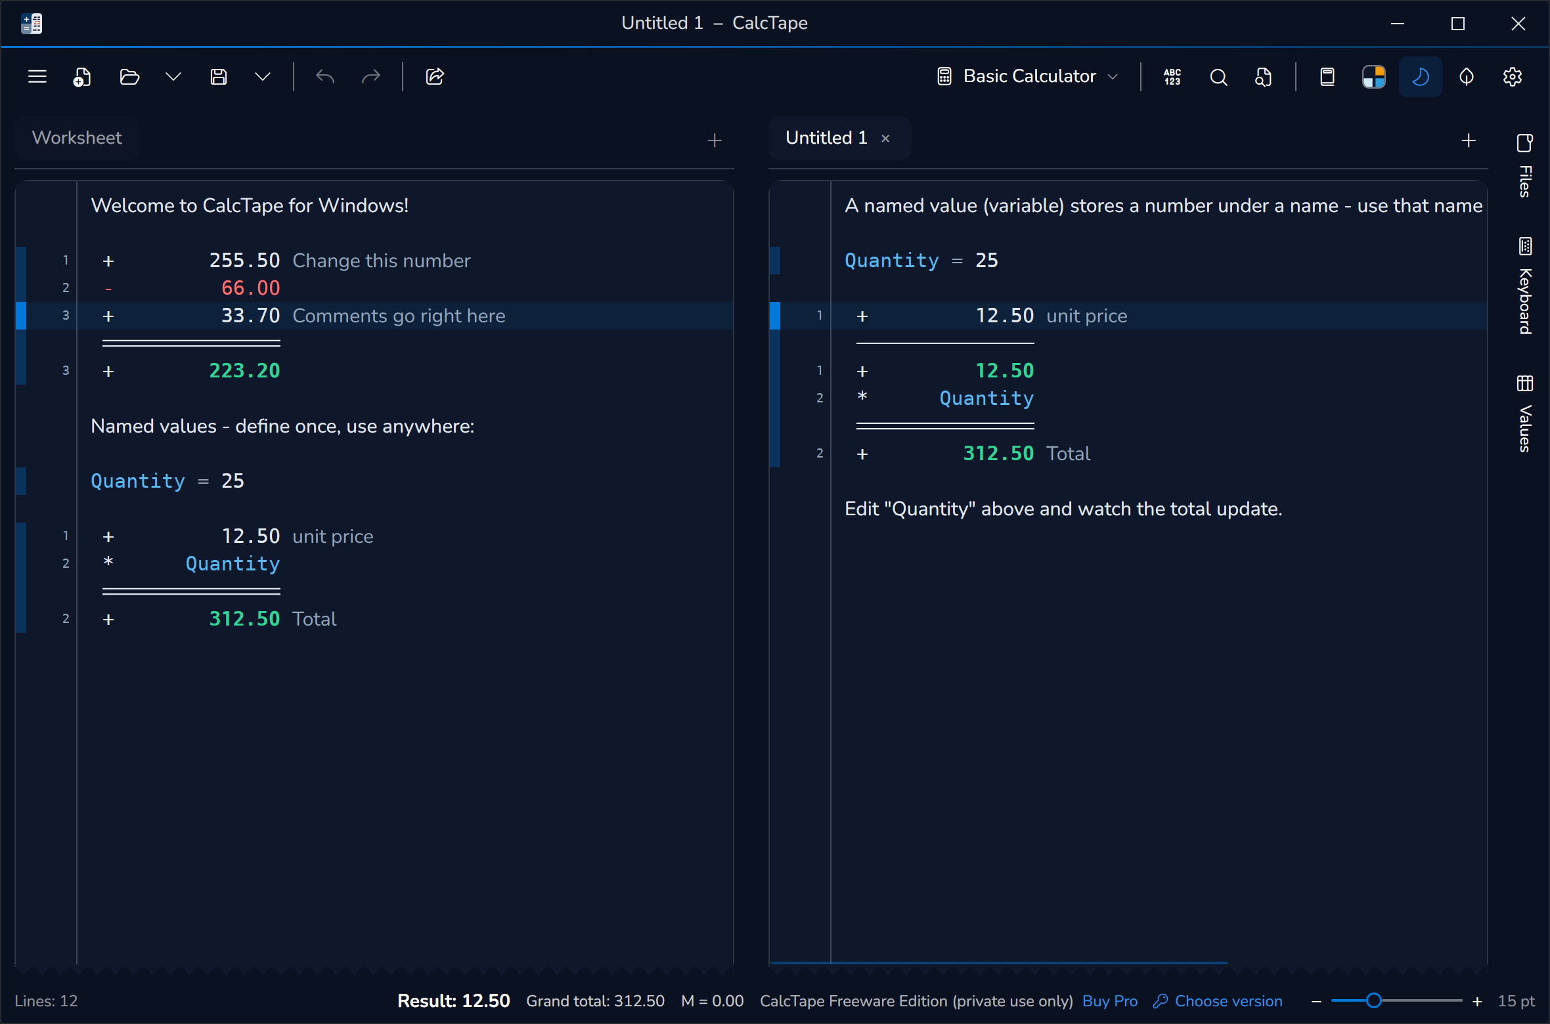Click the font size zoom slider handle
This screenshot has width=1550, height=1024.
[1374, 1001]
